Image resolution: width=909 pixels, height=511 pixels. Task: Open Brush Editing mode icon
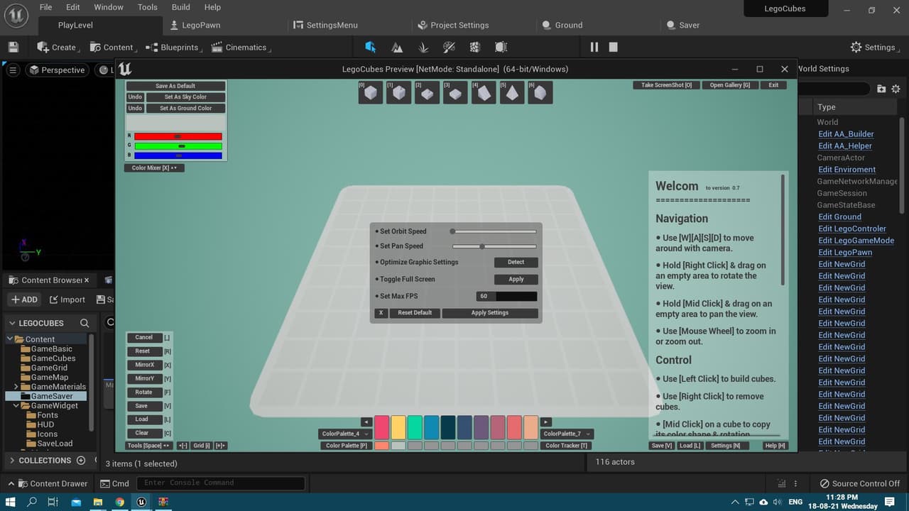pos(501,47)
